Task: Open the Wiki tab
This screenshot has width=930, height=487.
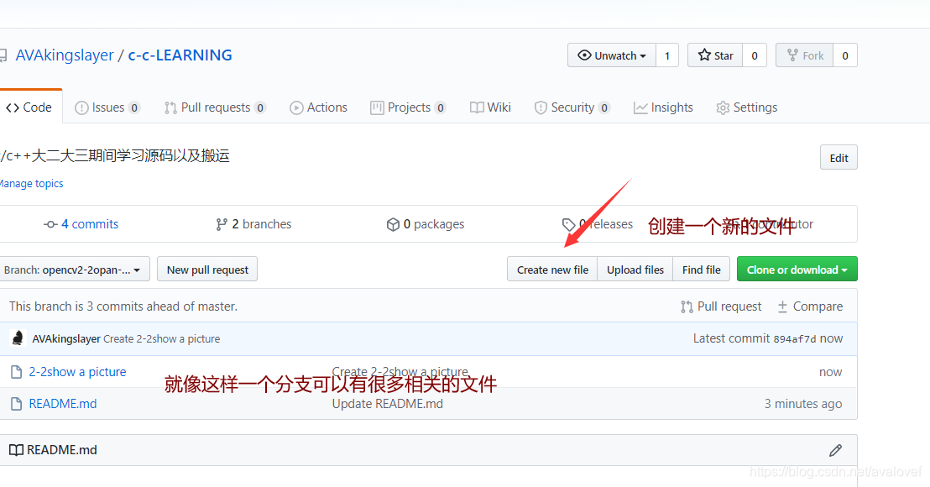Action: [490, 107]
